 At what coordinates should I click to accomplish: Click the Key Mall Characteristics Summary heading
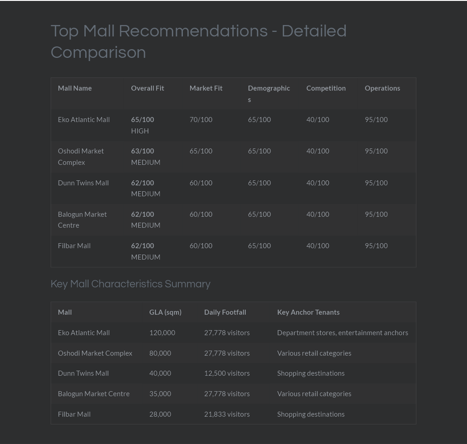130,284
